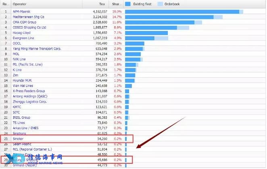Click the 3,224,502 Teu value
The image size is (267, 169).
point(100,17)
